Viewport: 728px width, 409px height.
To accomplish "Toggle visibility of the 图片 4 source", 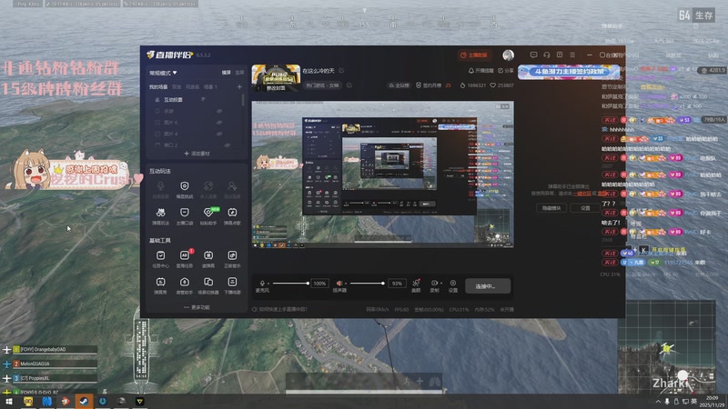I will pyautogui.click(x=219, y=134).
